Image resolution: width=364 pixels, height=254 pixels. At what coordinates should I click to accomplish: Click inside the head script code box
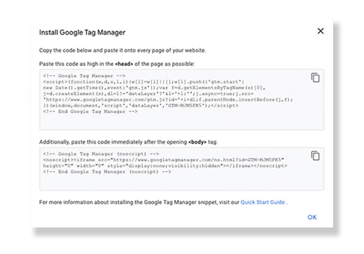pyautogui.click(x=182, y=100)
